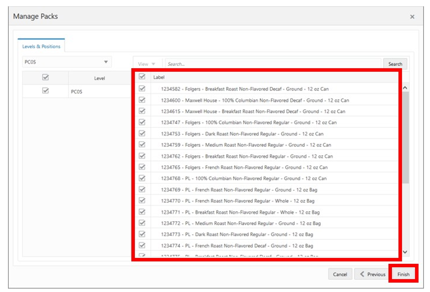Click the Finish button
The width and height of the screenshot is (430, 292).
coord(404,274)
